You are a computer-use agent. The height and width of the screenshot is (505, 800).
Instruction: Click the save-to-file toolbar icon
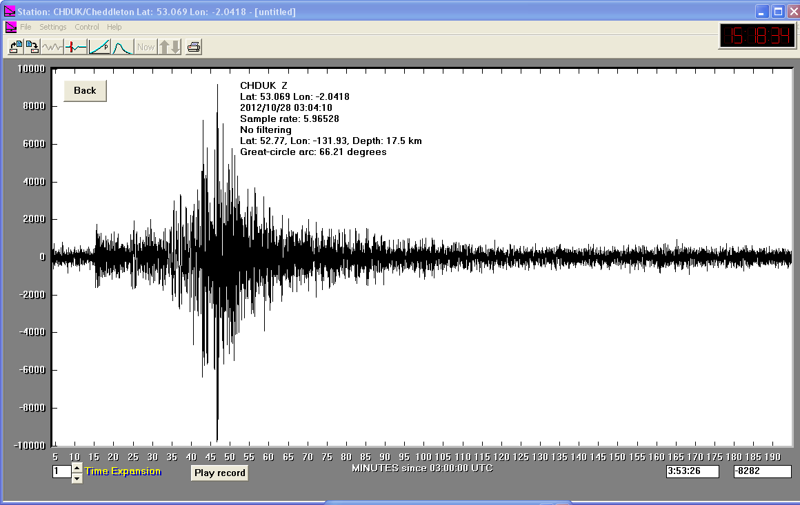pos(32,48)
